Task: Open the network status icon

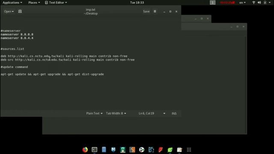Action: (253, 3)
